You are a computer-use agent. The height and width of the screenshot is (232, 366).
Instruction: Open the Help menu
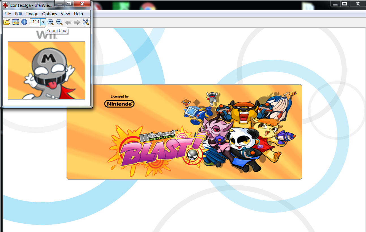point(78,14)
